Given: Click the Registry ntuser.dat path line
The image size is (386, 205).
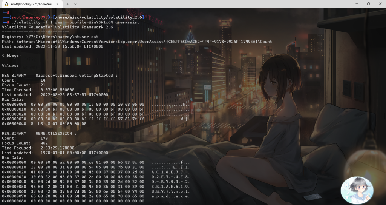Looking at the screenshot, I should (47, 37).
